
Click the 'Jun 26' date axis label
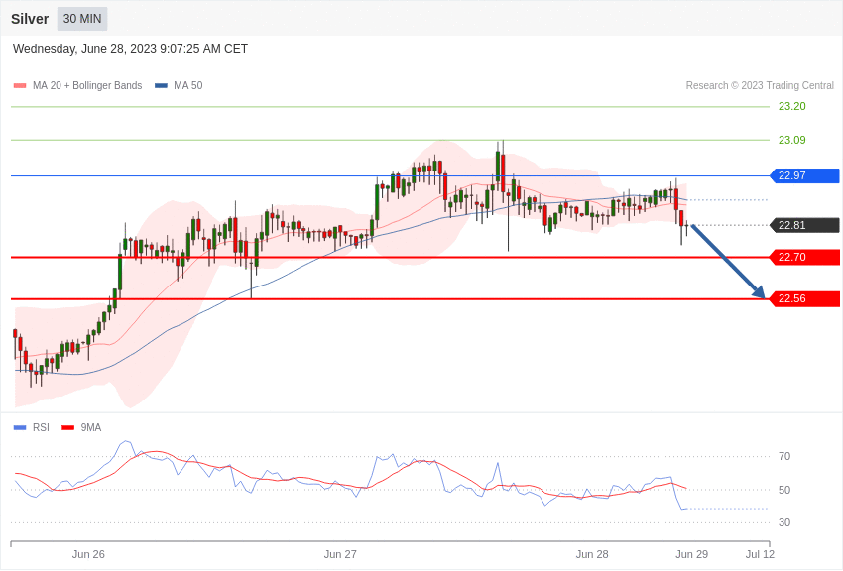tap(88, 554)
